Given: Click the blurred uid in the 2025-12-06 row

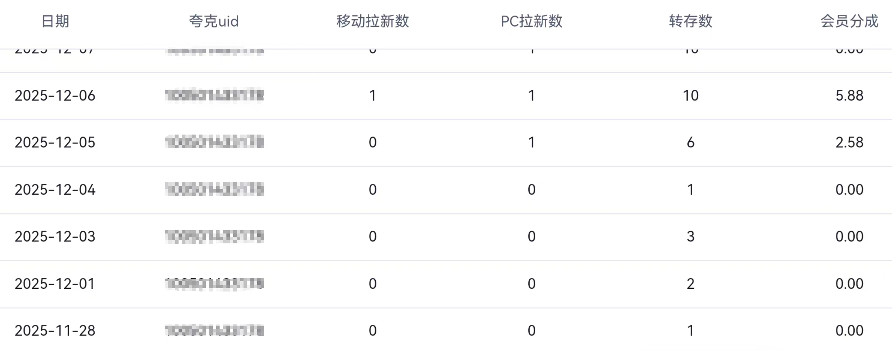Looking at the screenshot, I should click(x=215, y=96).
